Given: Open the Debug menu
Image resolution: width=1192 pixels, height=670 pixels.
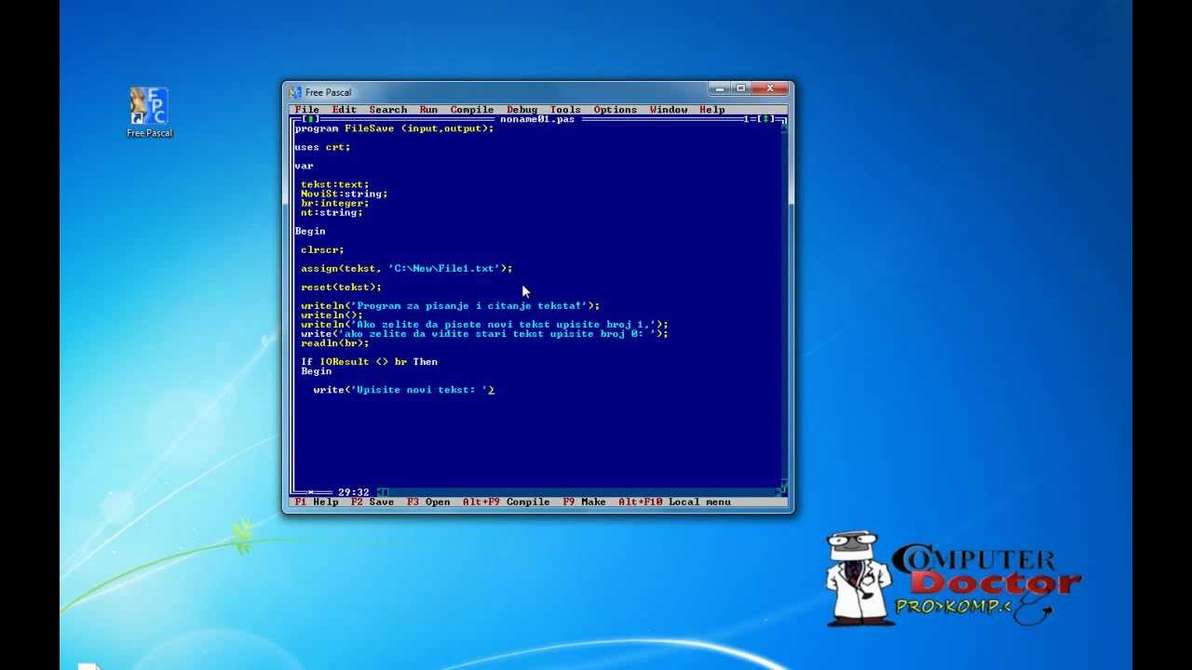Looking at the screenshot, I should pos(521,110).
